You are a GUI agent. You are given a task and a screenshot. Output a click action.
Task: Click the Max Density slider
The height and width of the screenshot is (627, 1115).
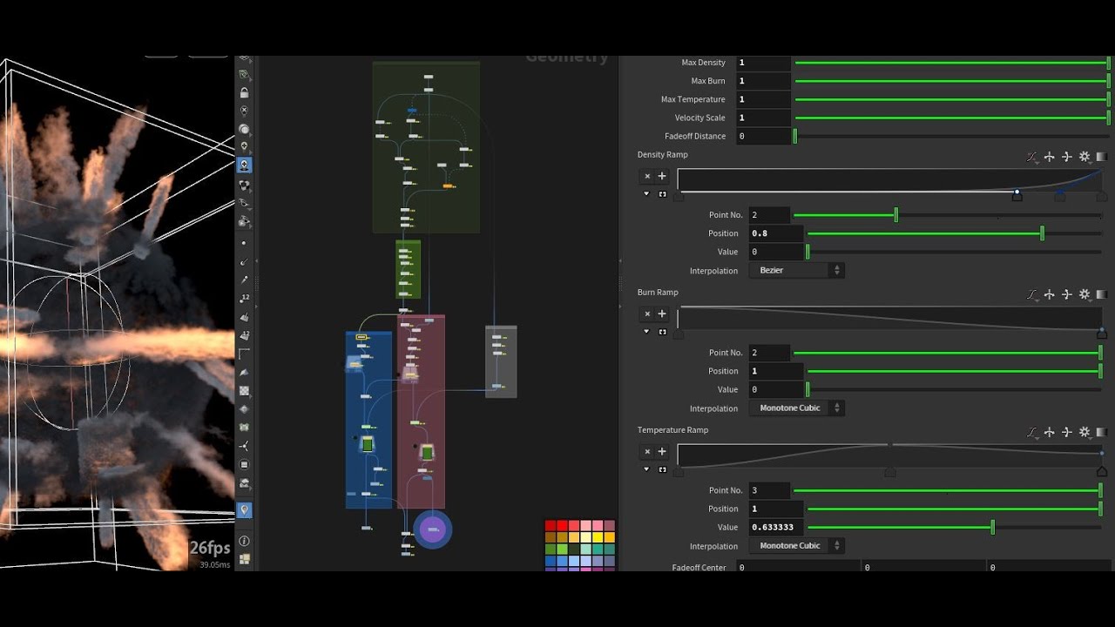click(x=952, y=63)
